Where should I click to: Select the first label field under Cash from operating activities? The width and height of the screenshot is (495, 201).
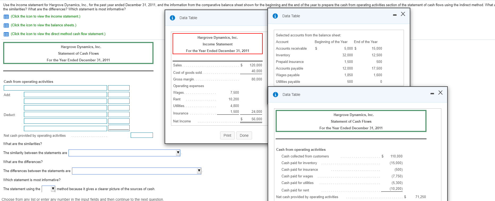point(55,88)
